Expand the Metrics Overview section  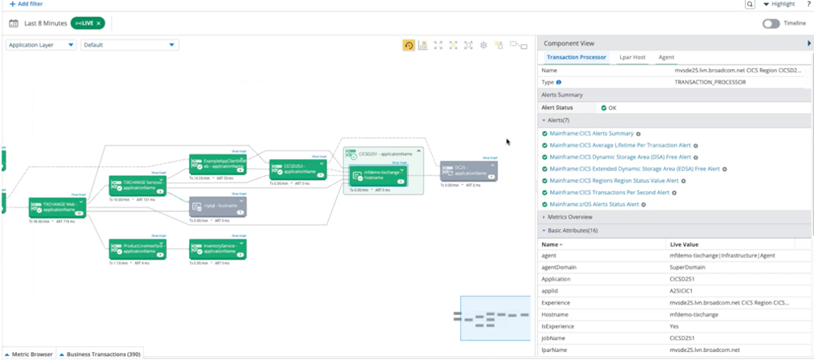point(571,217)
